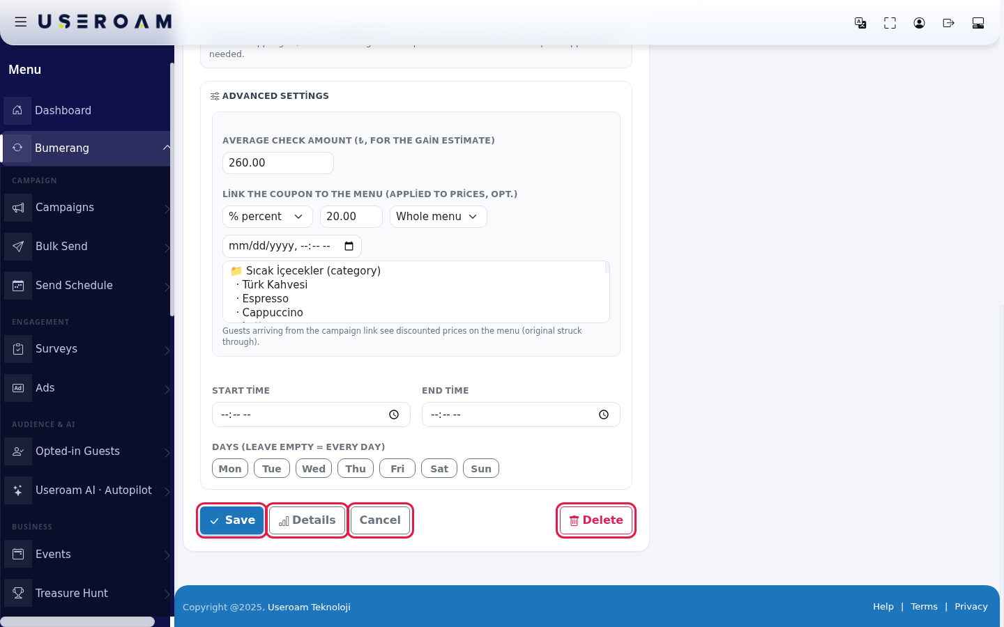Screen dimensions: 1004x627
Task: Click the discount value 20.00 field
Action: pyautogui.click(x=351, y=217)
